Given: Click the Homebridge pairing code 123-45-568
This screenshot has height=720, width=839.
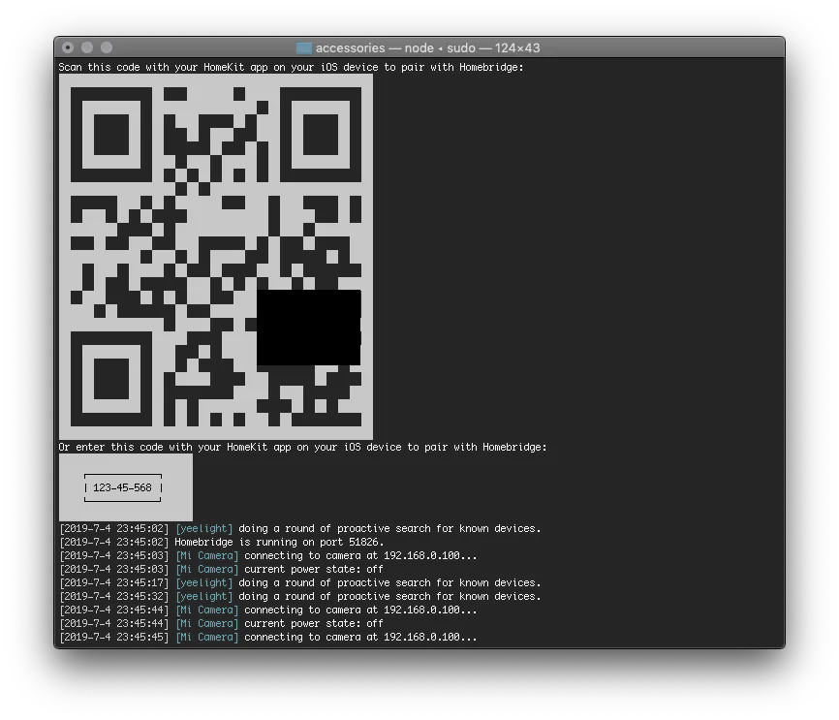Looking at the screenshot, I should coord(122,487).
